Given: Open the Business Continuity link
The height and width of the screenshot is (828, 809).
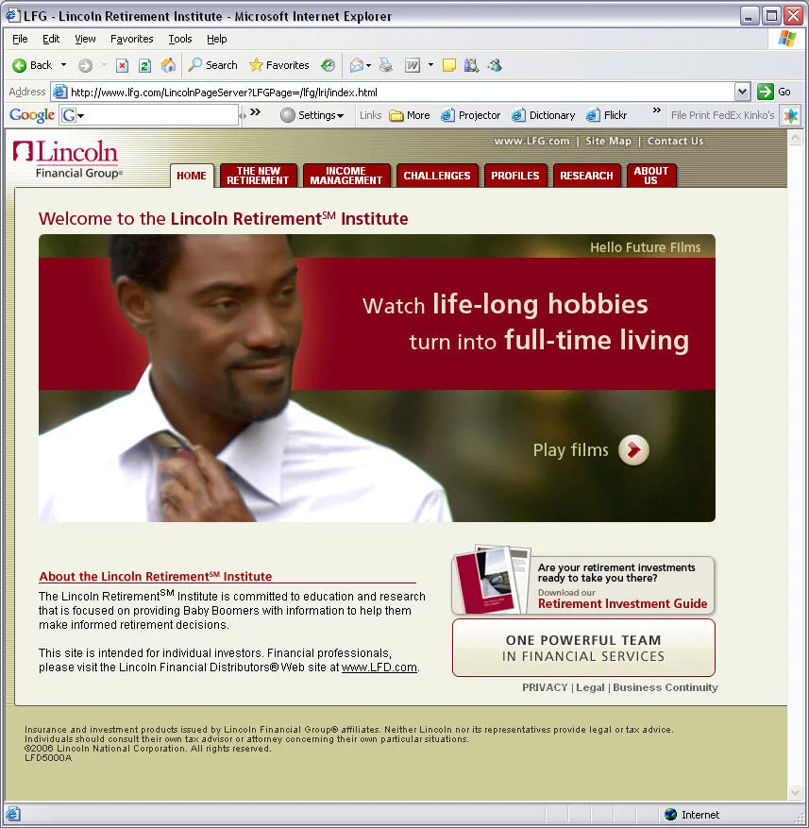Looking at the screenshot, I should 666,687.
